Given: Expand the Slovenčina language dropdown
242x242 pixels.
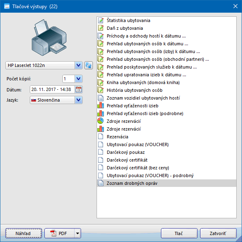Looking at the screenshot, I should click(x=78, y=100).
